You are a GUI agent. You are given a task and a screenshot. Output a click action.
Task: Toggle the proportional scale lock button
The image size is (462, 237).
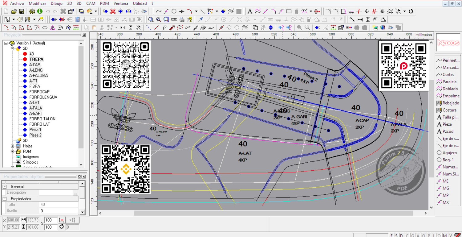coord(62,220)
